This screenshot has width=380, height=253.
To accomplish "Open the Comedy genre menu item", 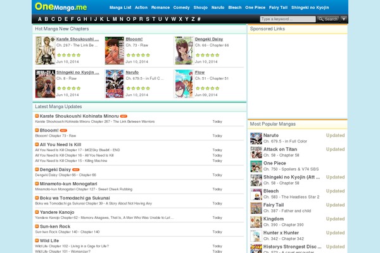I will point(181,8).
